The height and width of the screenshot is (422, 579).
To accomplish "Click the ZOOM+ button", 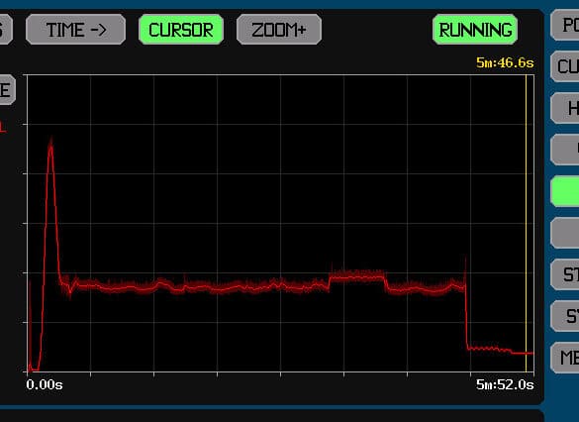I will click(279, 30).
